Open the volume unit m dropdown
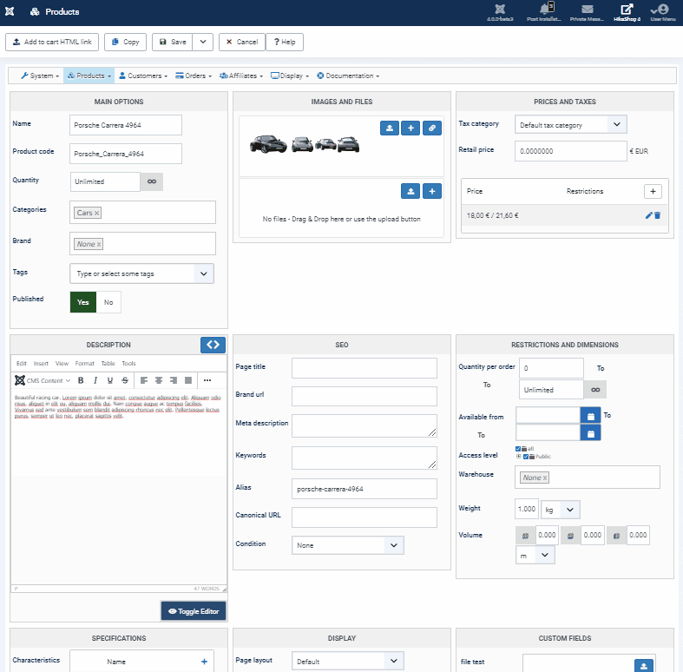 tap(535, 555)
